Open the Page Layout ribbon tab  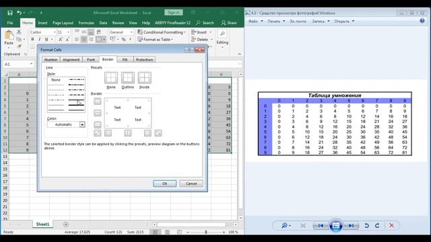(63, 23)
